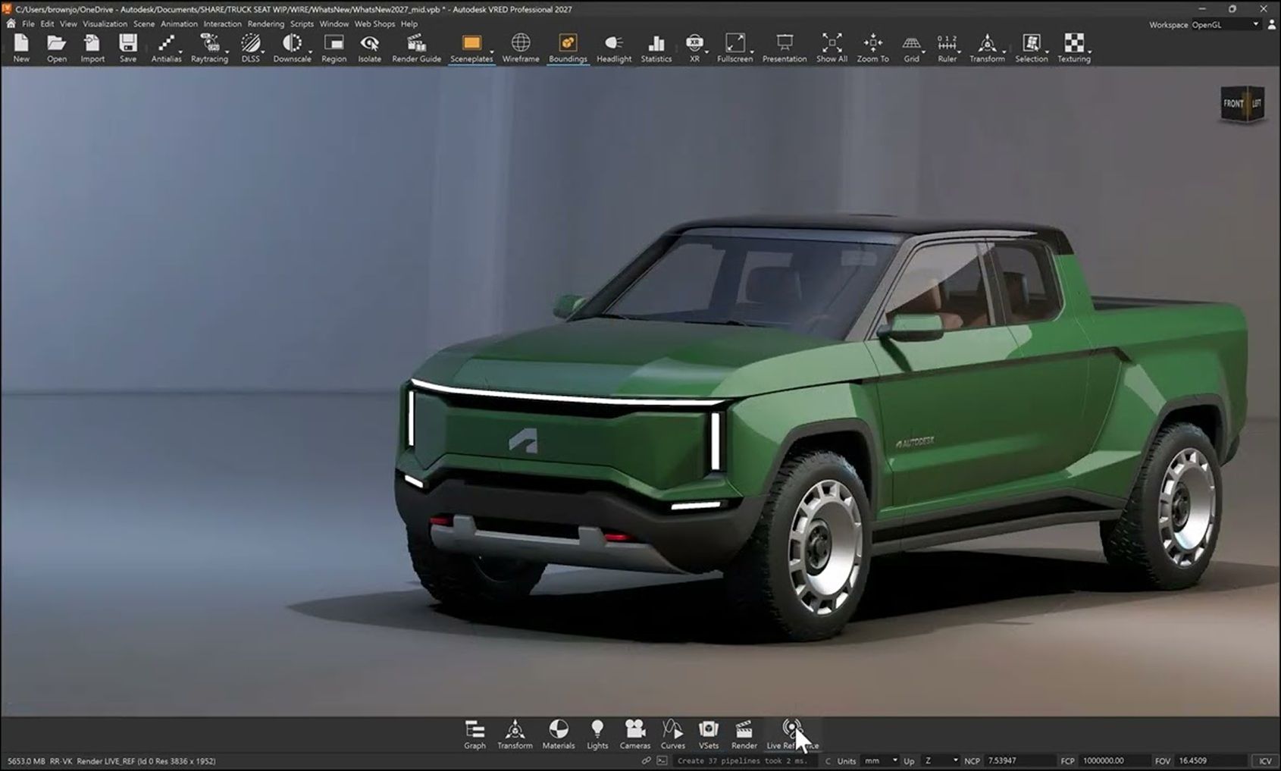1281x771 pixels.
Task: Open the Window menu
Action: pyautogui.click(x=334, y=24)
